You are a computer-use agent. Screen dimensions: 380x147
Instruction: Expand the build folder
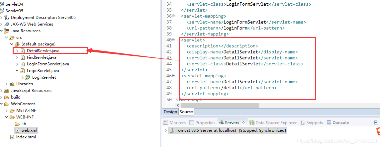(1, 97)
